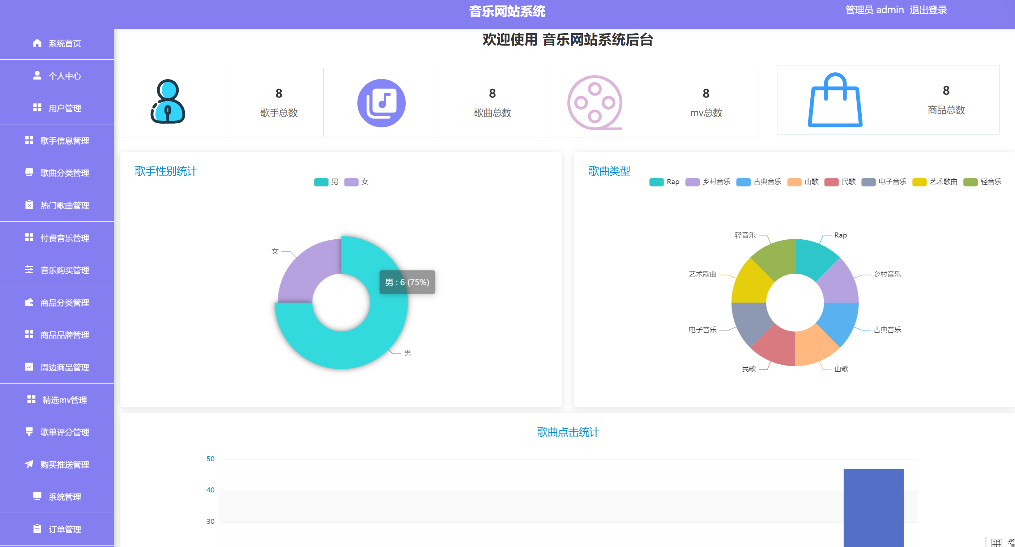Click the grid icon beside 精选mv管理
This screenshot has height=547, width=1015.
(x=31, y=399)
